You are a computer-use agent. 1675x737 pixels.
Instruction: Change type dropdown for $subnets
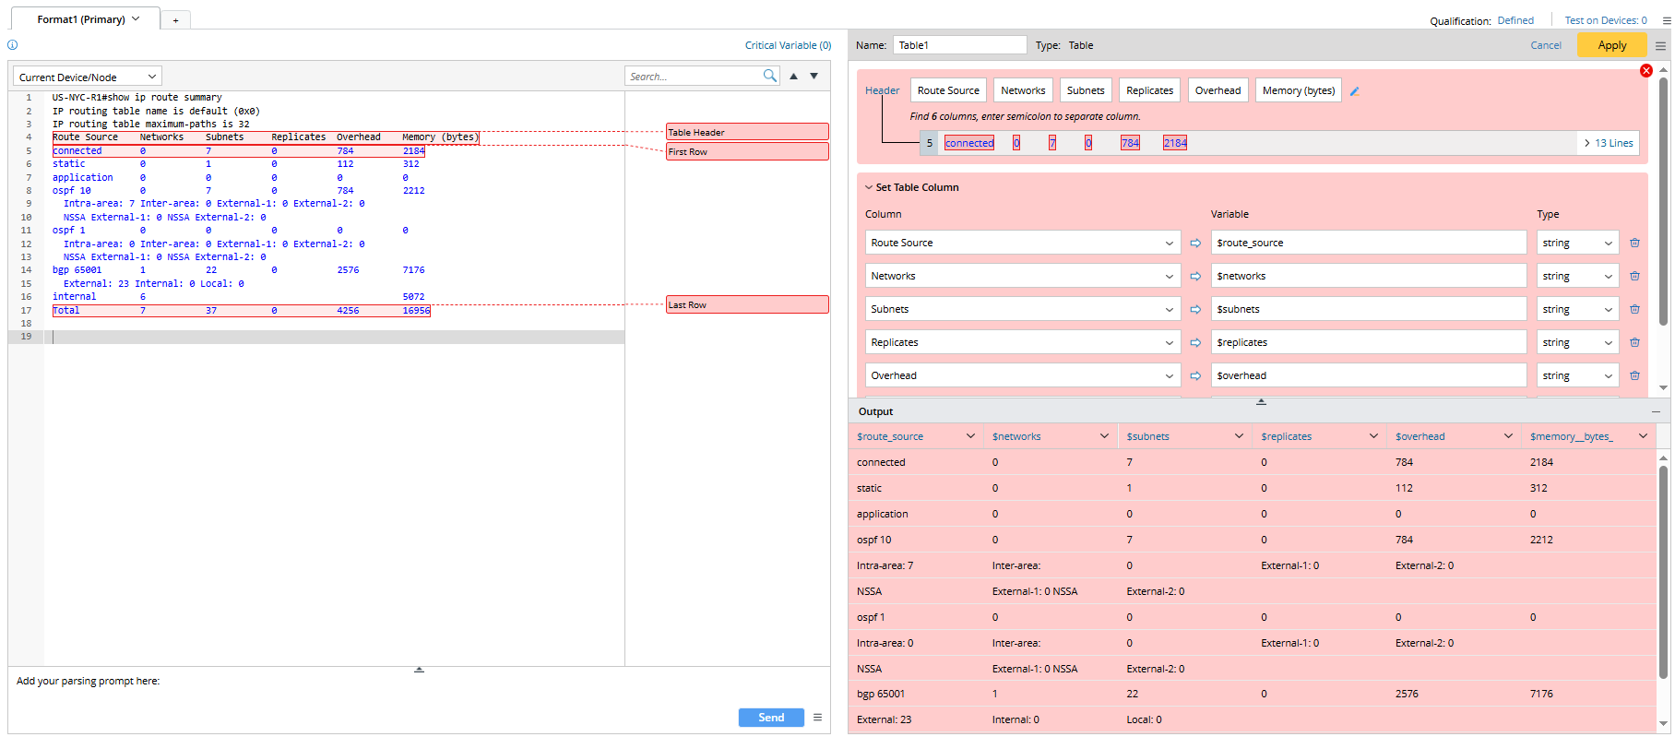[x=1577, y=309]
